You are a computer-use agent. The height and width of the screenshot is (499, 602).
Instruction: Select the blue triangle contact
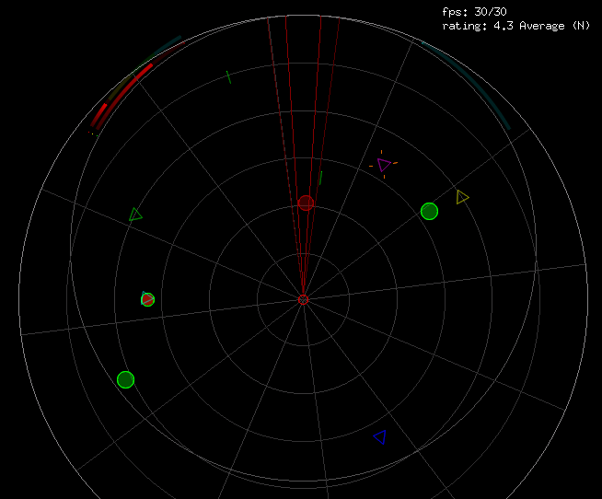tap(380, 436)
